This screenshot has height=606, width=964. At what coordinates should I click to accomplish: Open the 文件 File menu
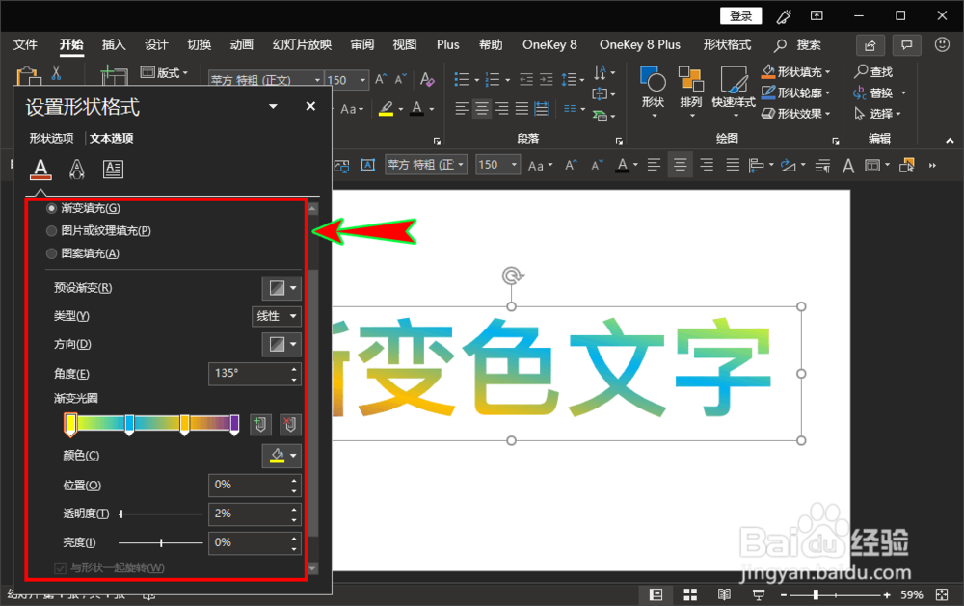point(25,45)
